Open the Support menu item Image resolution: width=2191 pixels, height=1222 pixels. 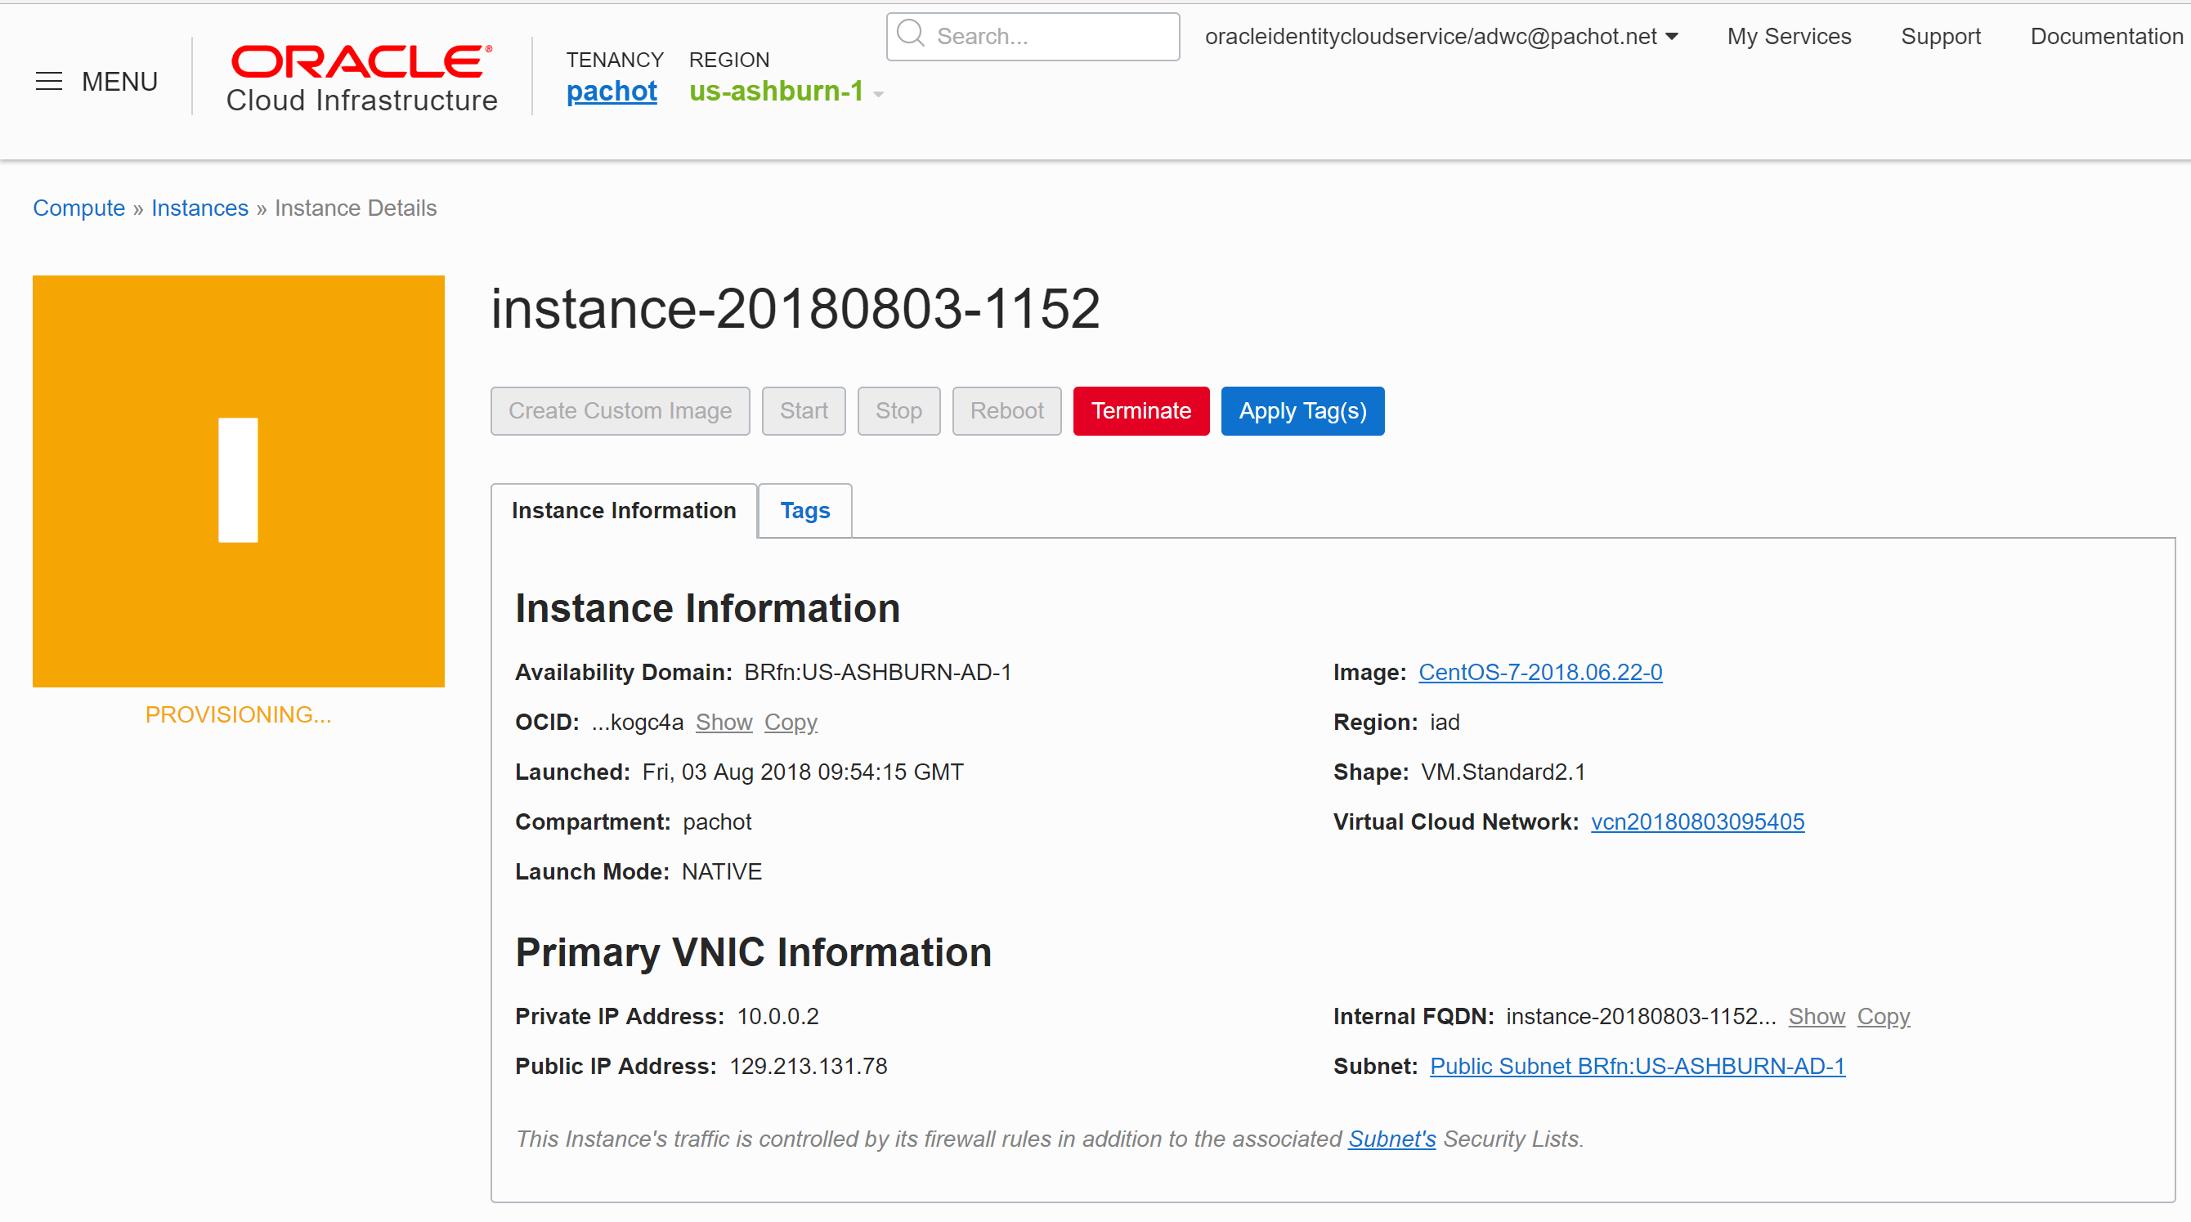(1940, 37)
